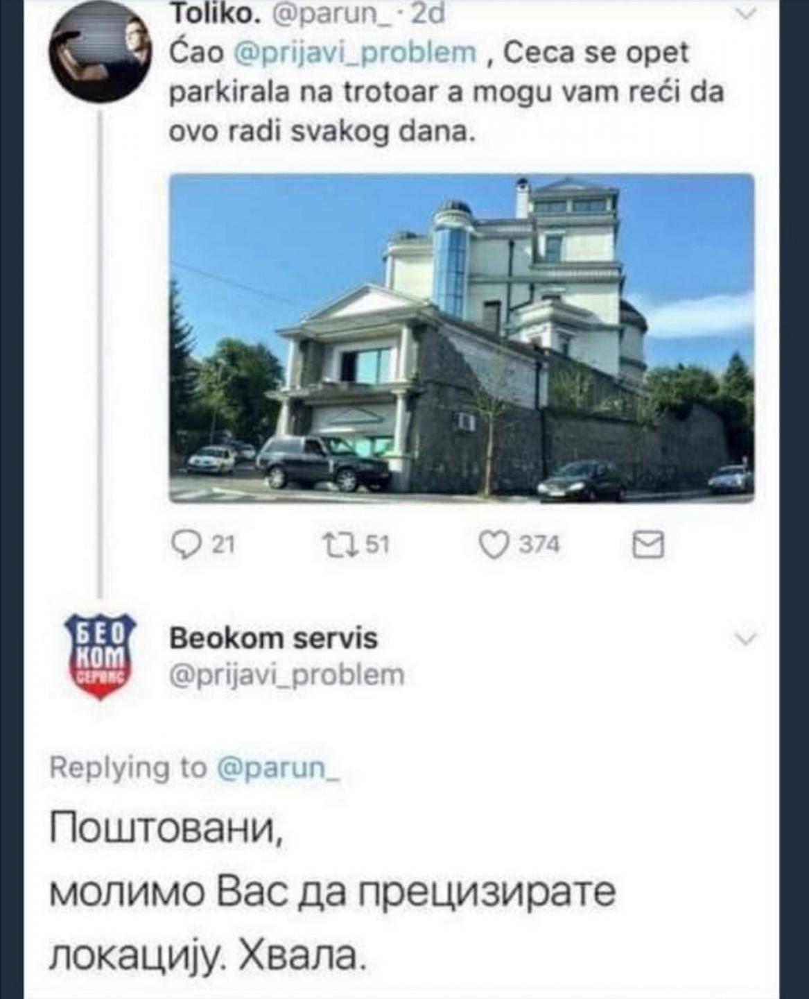Open @prijavi_problem handle under Beokom servis
This screenshot has height=999, width=809.
tap(287, 674)
